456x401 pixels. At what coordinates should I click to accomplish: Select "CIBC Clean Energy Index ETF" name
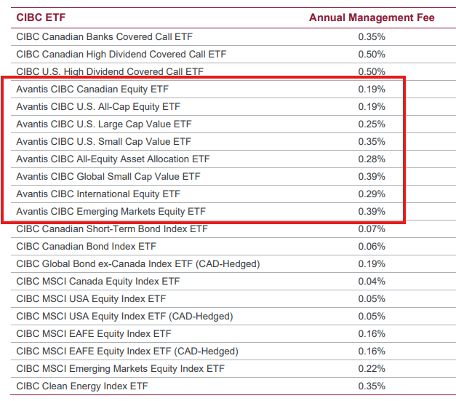tap(82, 386)
